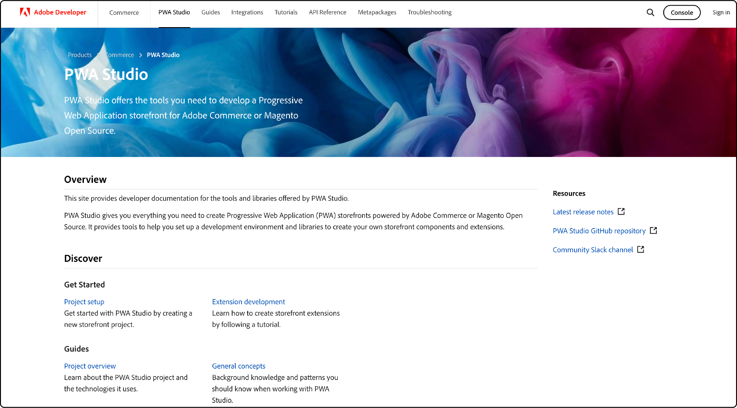737x408 pixels.
Task: Click PWA Studio breadcrumb item
Action: pos(163,55)
